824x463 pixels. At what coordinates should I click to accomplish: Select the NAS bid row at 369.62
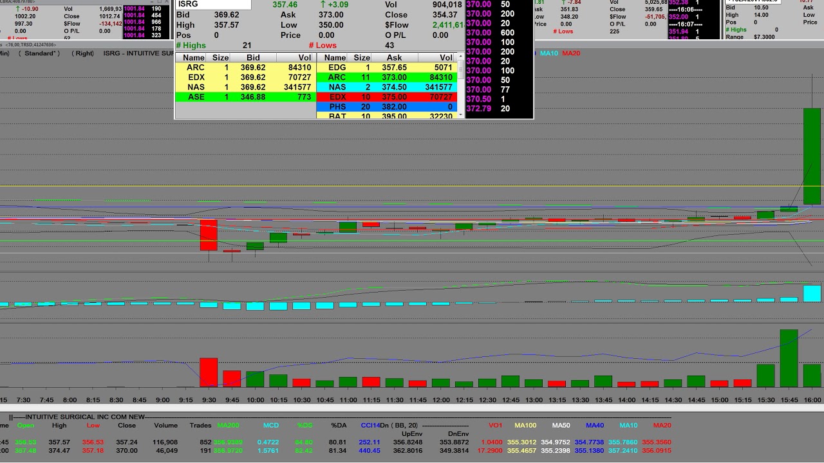coord(245,87)
